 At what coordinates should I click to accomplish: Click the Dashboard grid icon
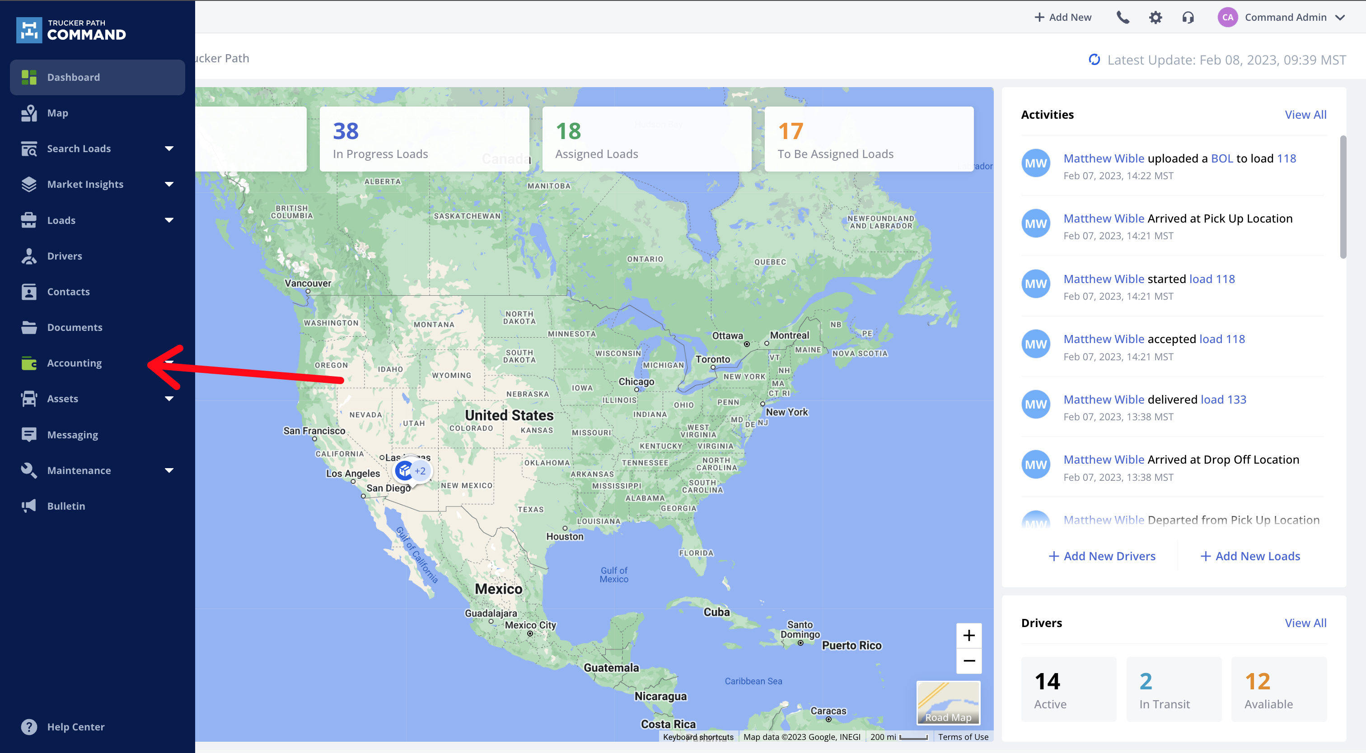pos(29,77)
